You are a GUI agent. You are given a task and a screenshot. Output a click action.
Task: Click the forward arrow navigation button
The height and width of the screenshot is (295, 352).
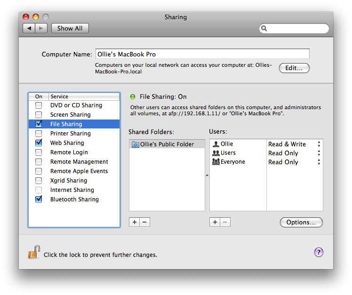pyautogui.click(x=41, y=28)
